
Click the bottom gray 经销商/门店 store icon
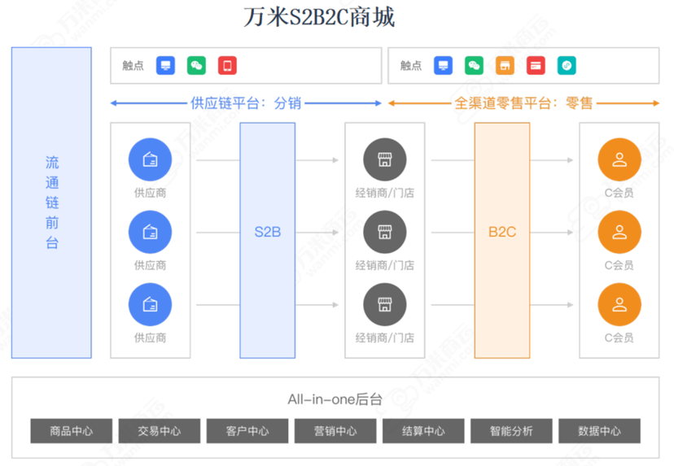tap(385, 304)
